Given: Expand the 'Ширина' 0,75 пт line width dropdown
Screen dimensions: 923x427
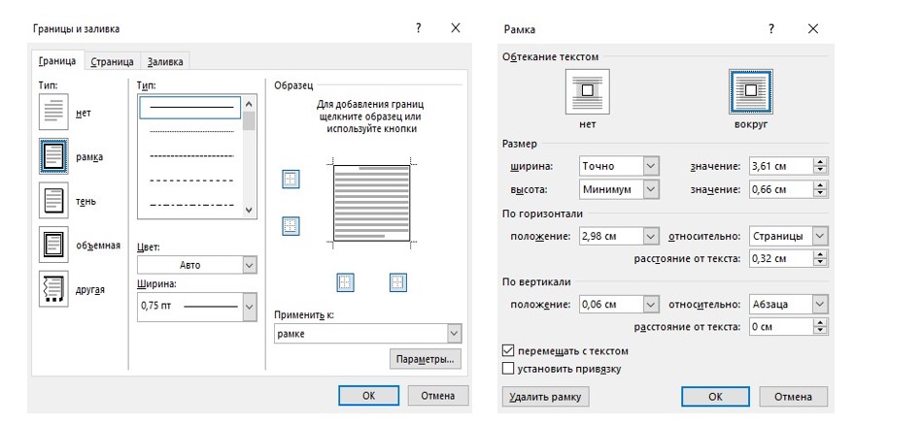Looking at the screenshot, I should (x=250, y=307).
